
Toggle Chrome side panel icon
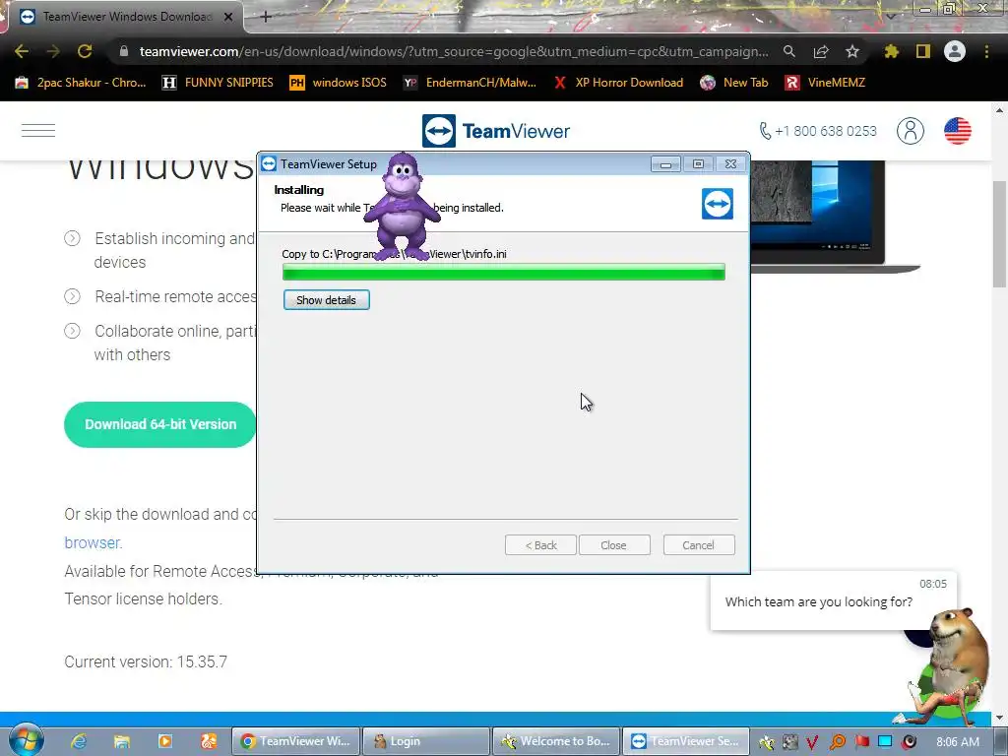[x=923, y=51]
